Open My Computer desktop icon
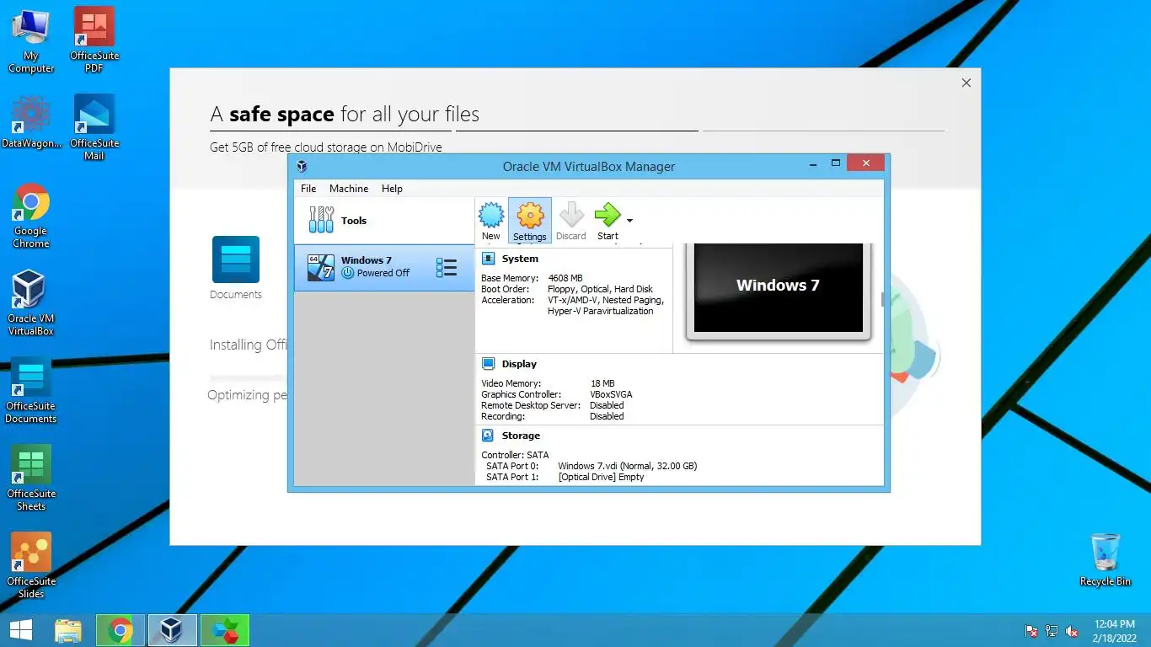Image resolution: width=1151 pixels, height=647 pixels. (31, 40)
